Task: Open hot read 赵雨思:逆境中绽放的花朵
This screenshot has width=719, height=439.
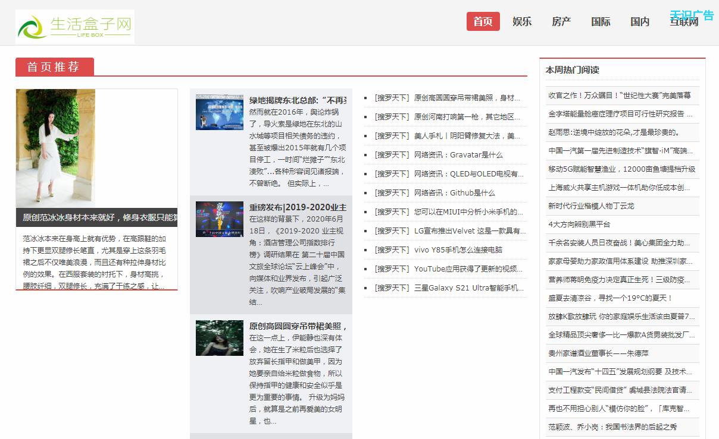Action: (x=614, y=132)
